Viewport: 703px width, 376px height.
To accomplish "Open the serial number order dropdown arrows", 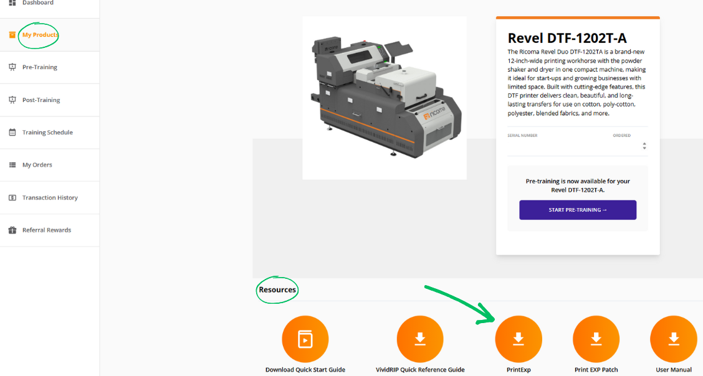I will [x=644, y=146].
